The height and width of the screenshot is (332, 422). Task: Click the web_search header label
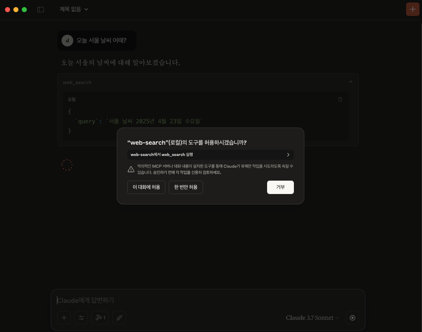coord(77,82)
